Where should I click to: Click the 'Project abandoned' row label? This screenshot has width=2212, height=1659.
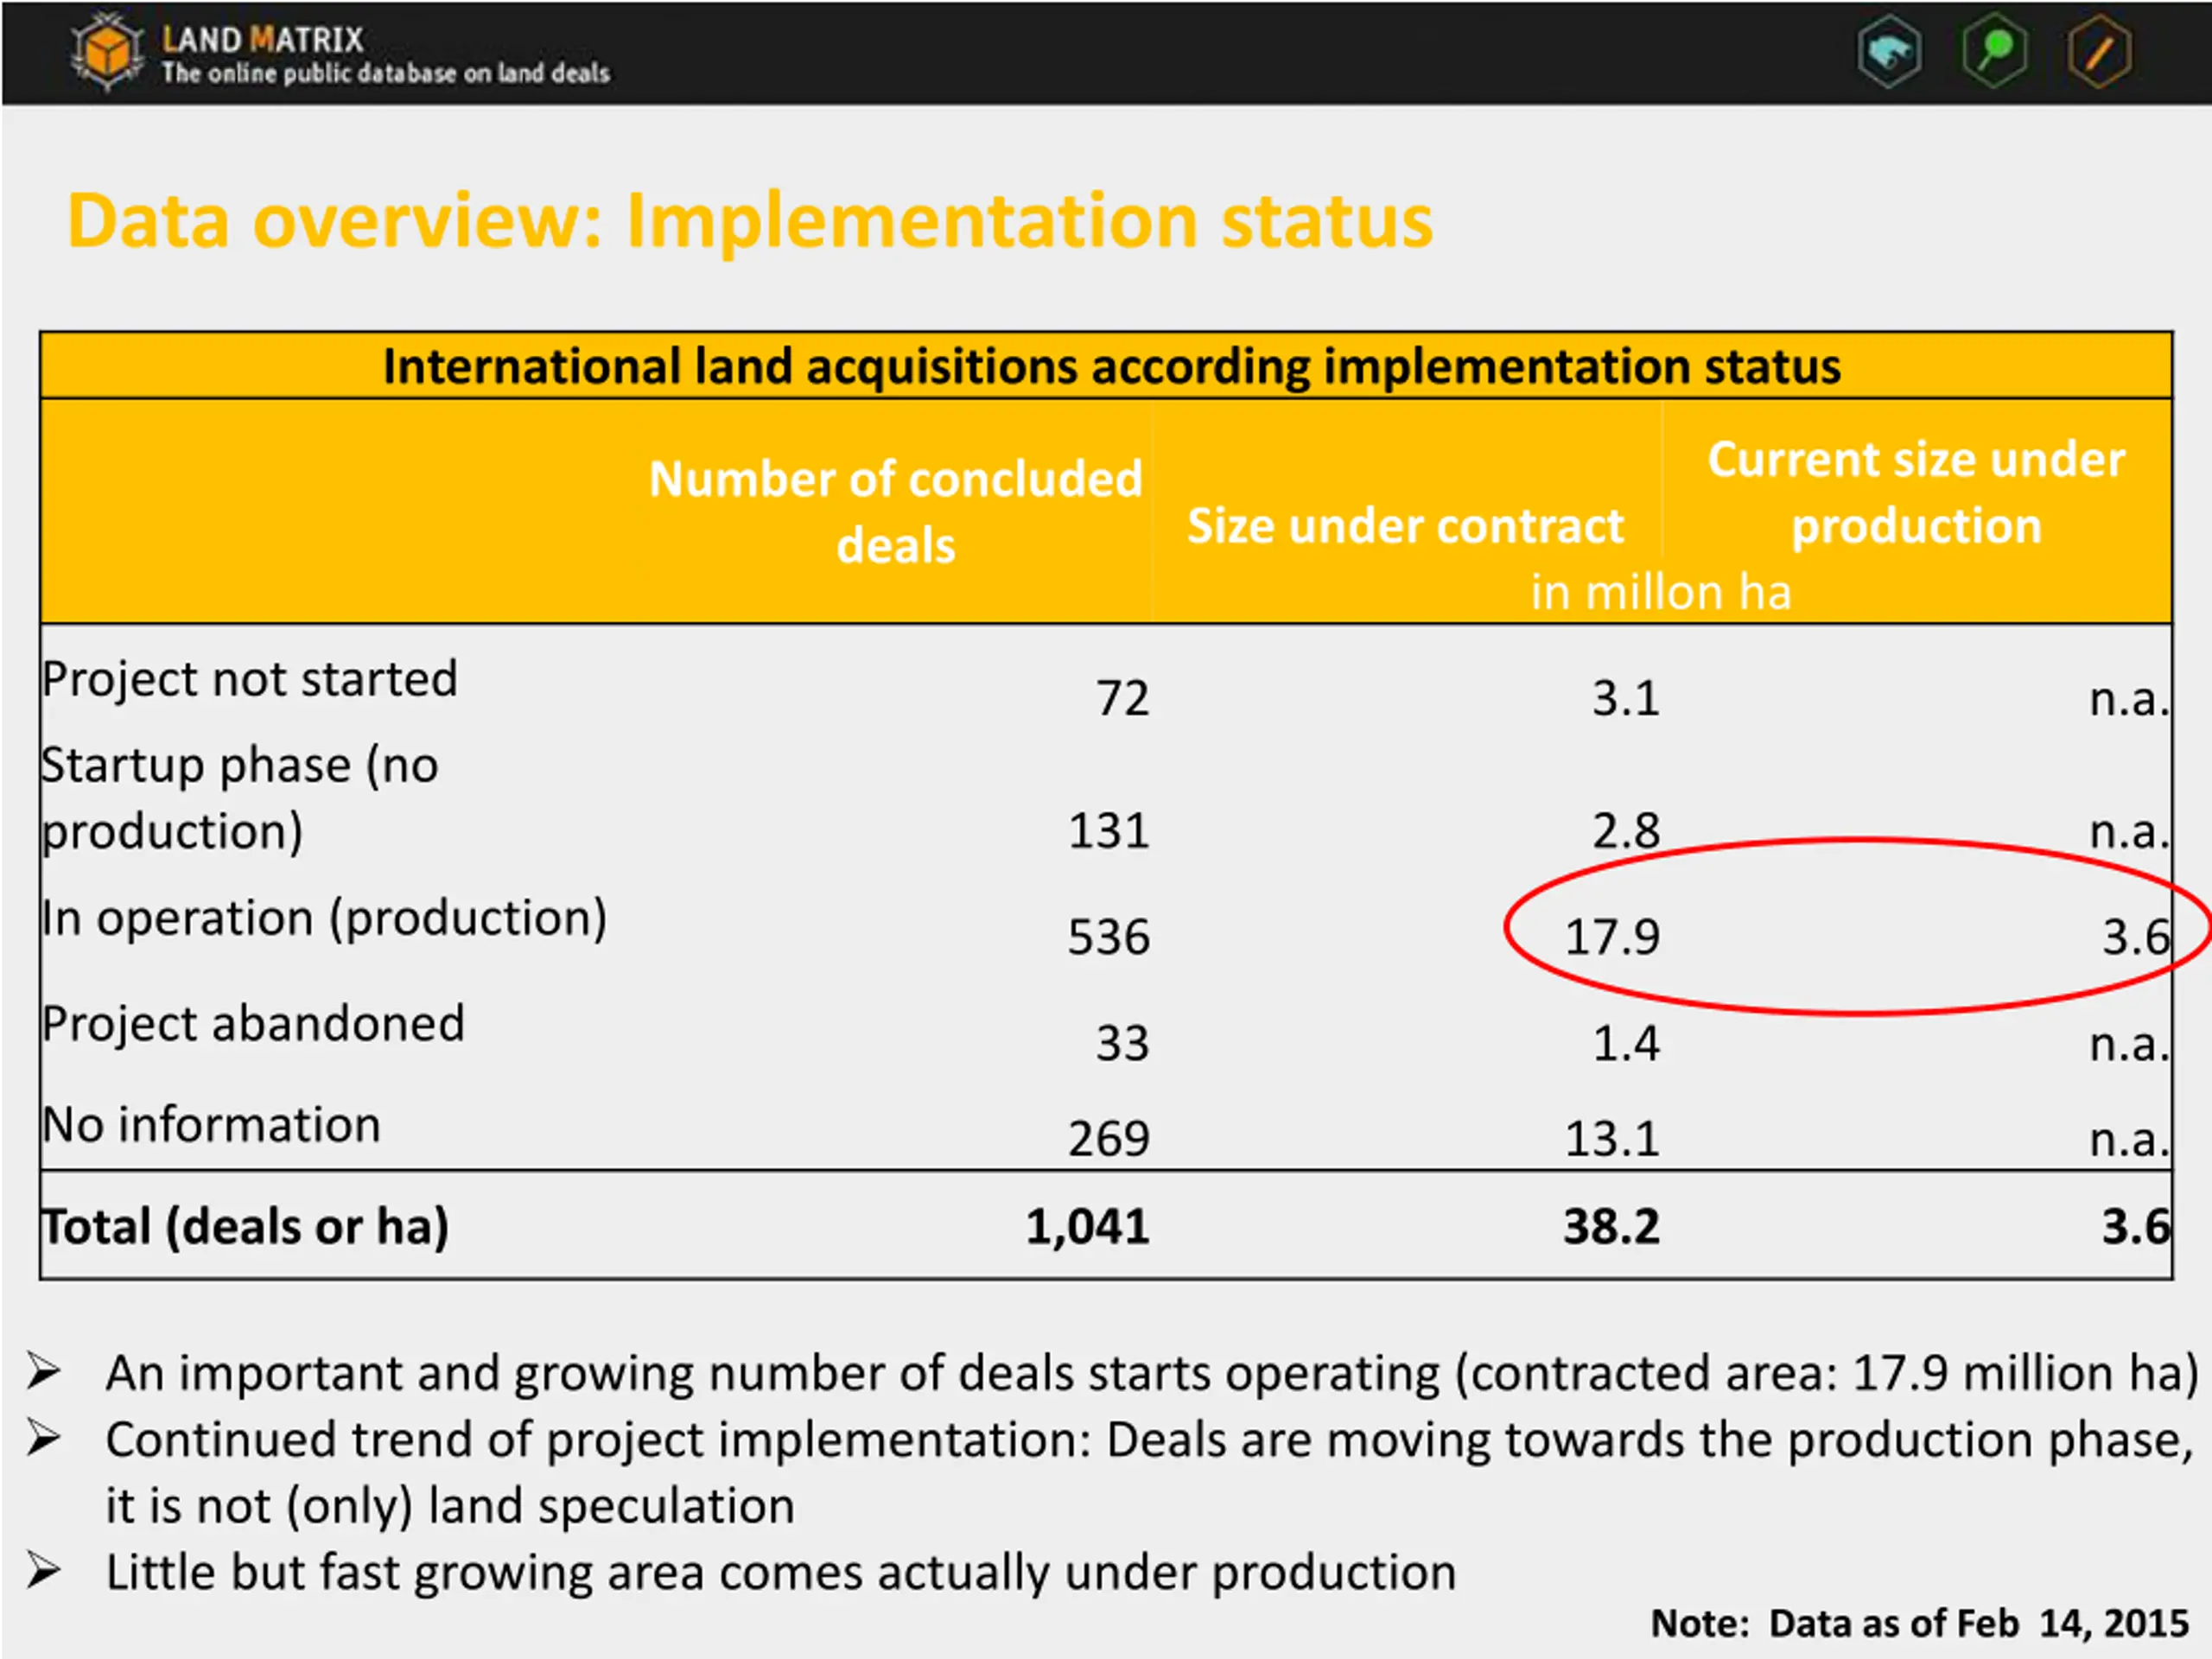coord(254,1024)
